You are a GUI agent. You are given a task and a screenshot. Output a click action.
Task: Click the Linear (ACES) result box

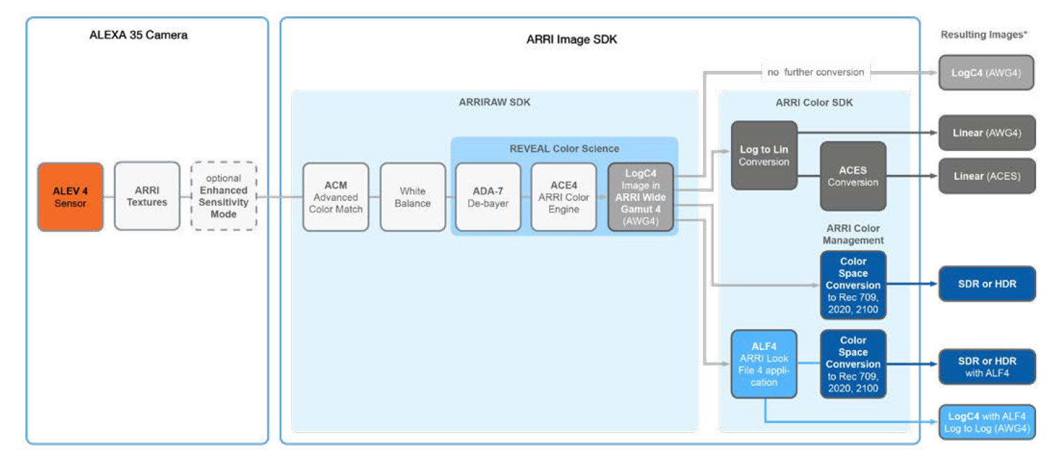(x=987, y=176)
